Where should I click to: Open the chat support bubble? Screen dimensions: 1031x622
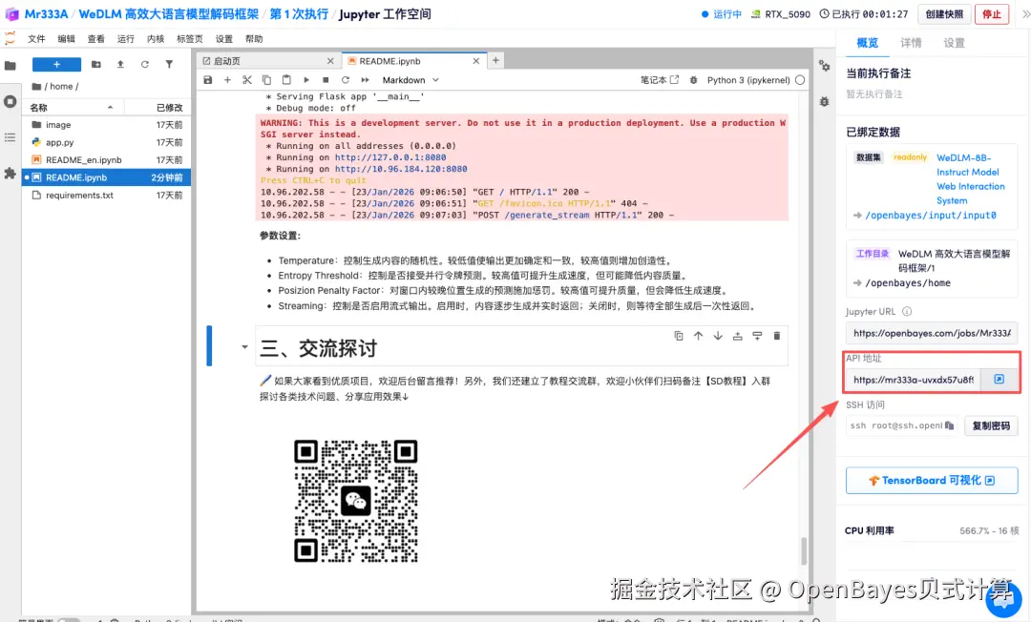pos(1003,599)
